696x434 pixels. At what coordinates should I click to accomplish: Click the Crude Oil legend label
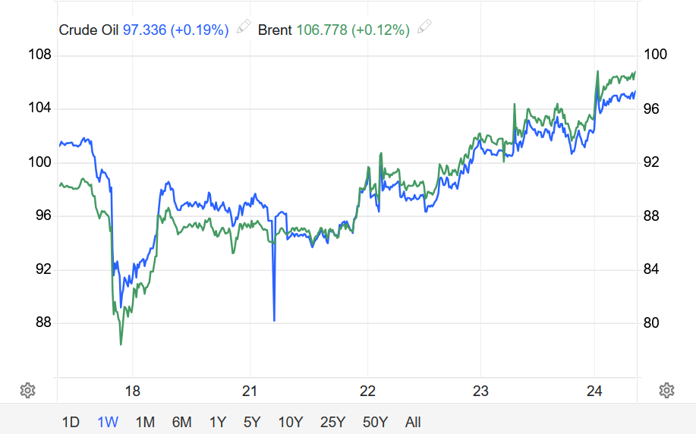[89, 30]
